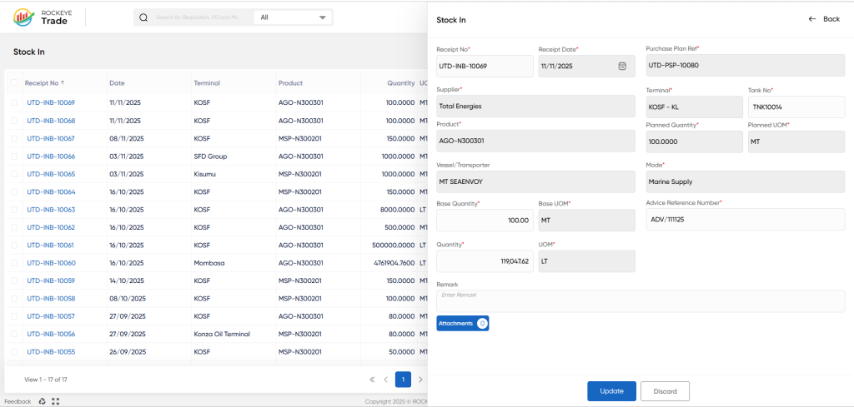Click the Terminal column header

click(207, 83)
